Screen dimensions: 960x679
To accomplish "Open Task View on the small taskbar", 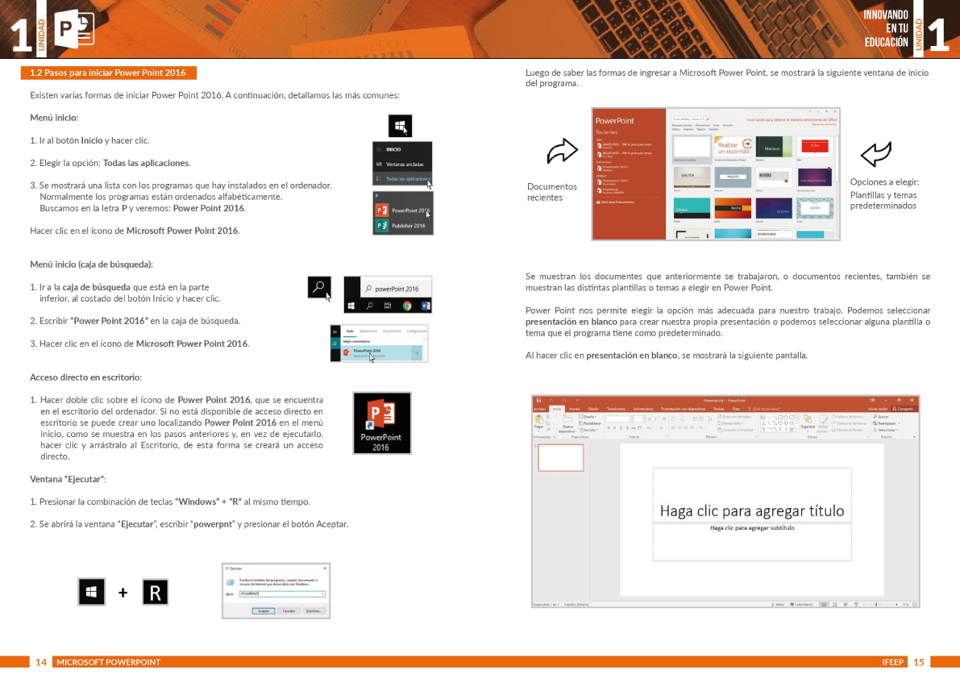I will coord(388,306).
